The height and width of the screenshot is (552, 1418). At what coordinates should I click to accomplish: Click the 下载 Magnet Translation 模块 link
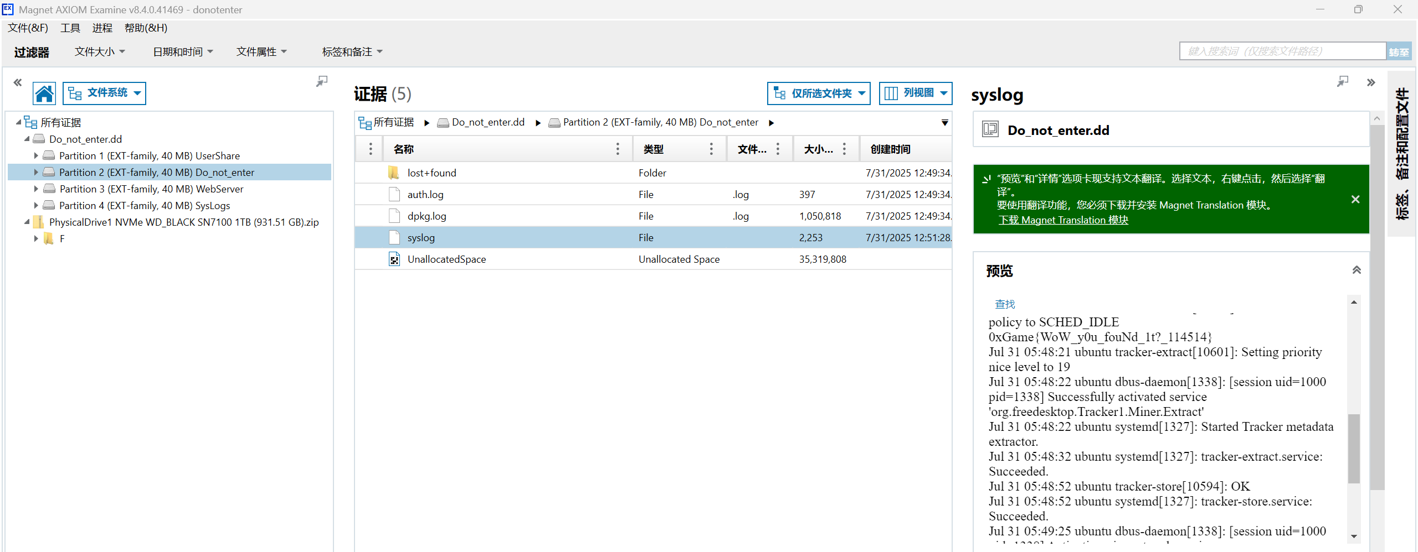[1063, 220]
